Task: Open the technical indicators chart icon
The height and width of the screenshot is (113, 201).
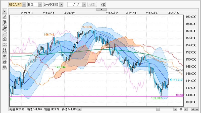Action: coord(5,39)
